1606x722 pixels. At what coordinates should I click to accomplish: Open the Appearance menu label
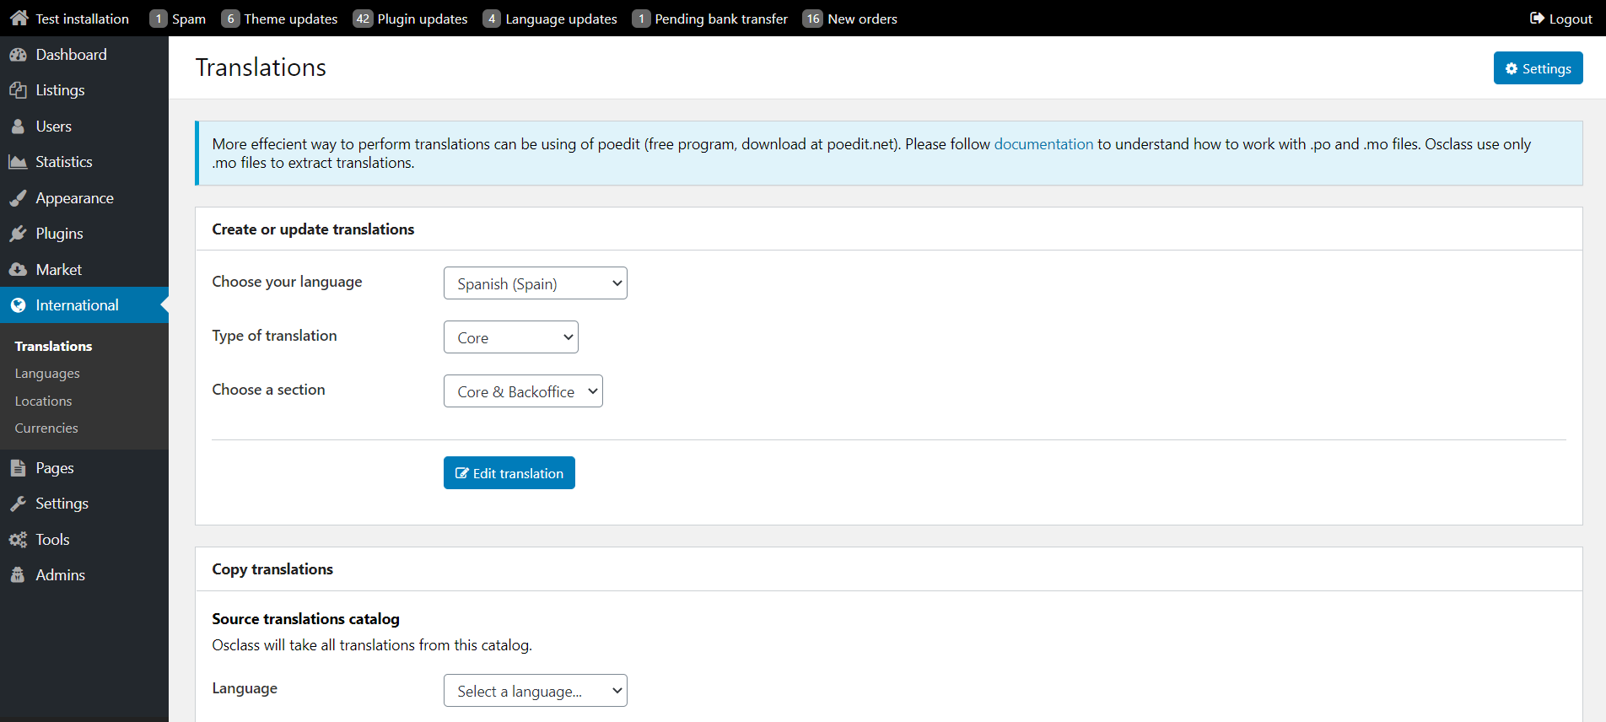point(74,198)
